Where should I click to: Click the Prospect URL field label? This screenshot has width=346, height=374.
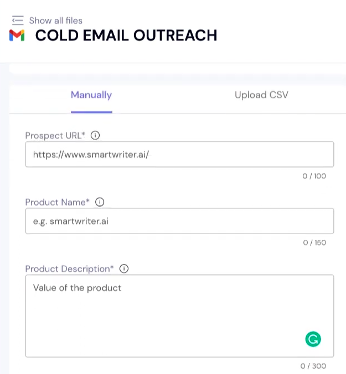point(55,135)
